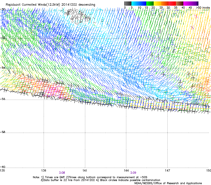Click the purple '2:09' time label
Image resolution: width=211 pixels, height=185 pixels.
point(133,173)
